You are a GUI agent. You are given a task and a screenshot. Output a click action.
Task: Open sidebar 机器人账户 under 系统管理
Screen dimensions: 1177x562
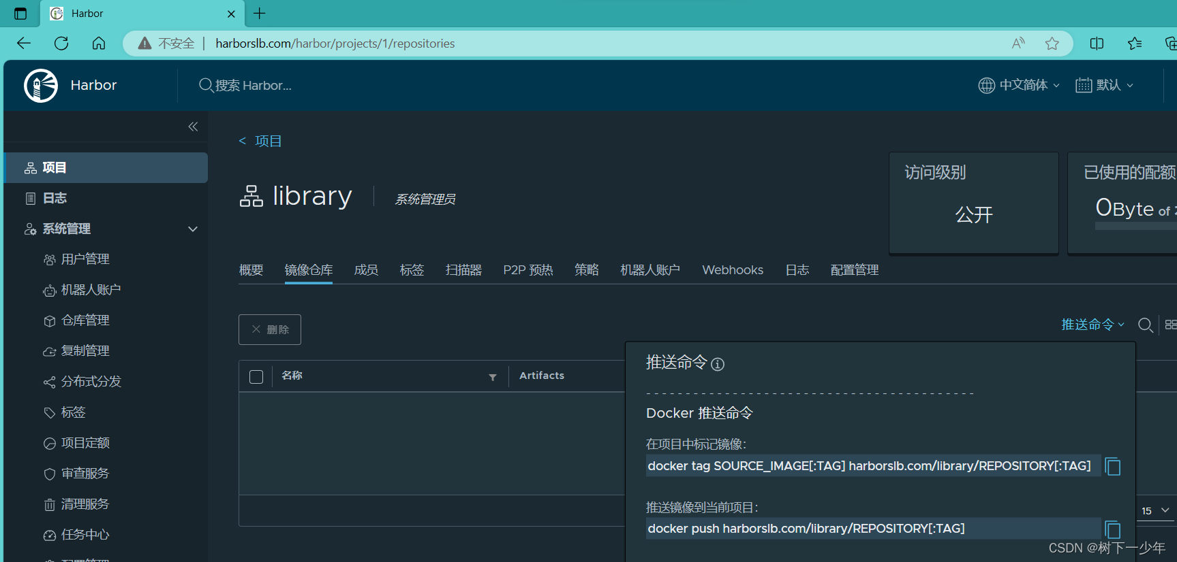(x=91, y=290)
